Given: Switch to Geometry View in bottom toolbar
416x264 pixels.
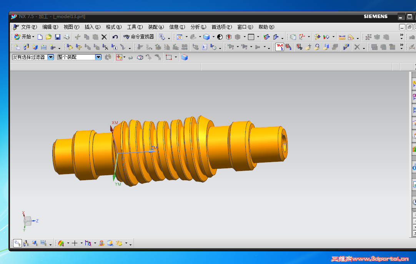Looking at the screenshot, I should [35, 243].
